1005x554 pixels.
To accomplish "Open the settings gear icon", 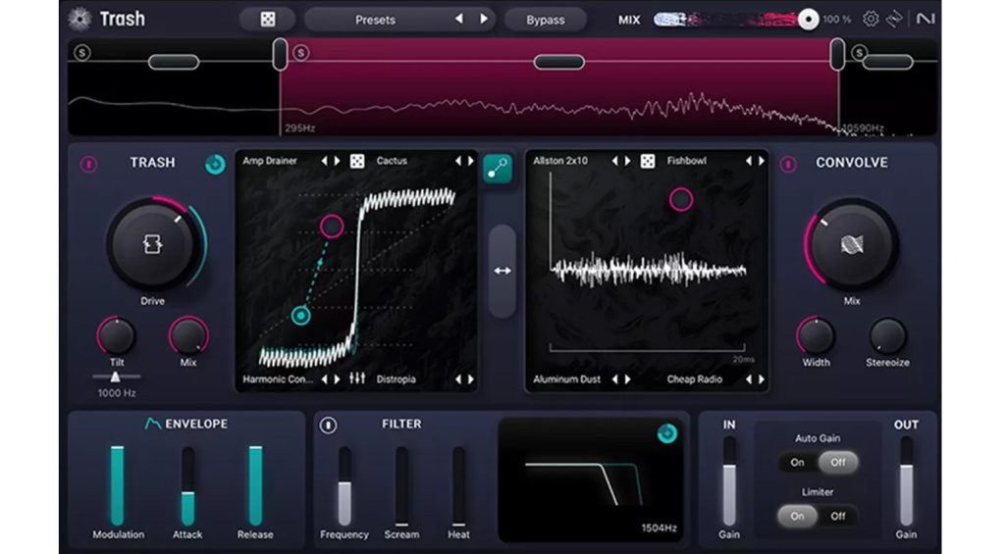I will coord(870,20).
